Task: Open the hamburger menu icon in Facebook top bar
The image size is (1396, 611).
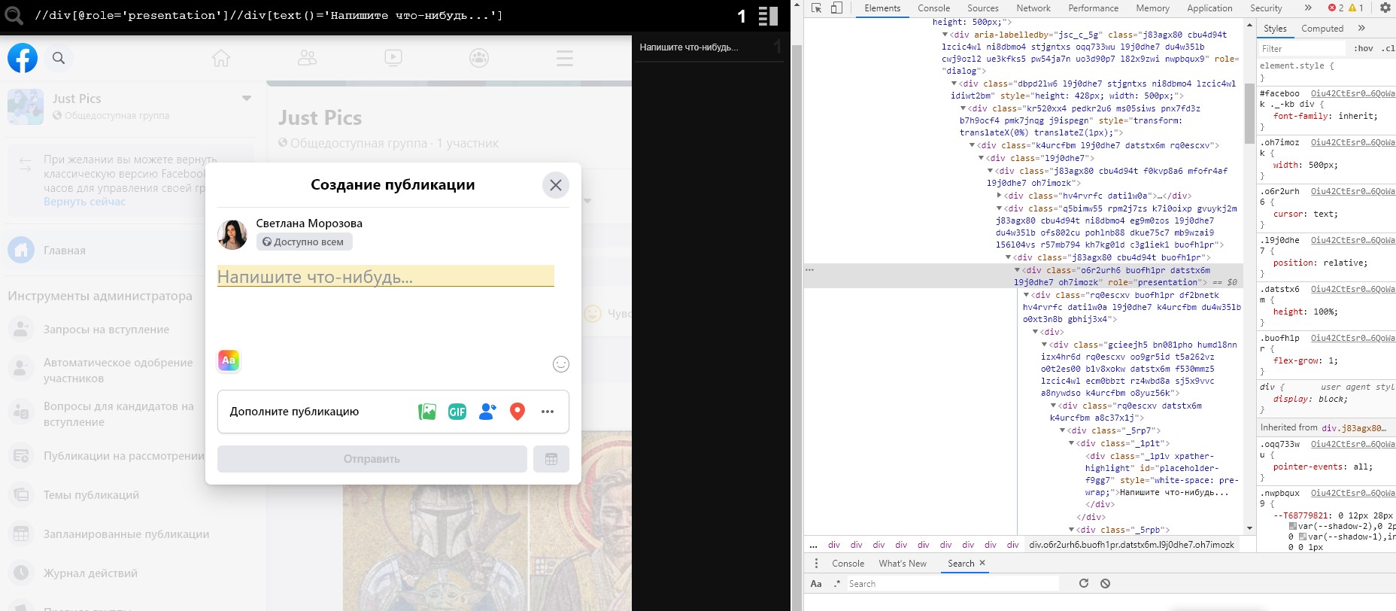Action: [x=565, y=58]
